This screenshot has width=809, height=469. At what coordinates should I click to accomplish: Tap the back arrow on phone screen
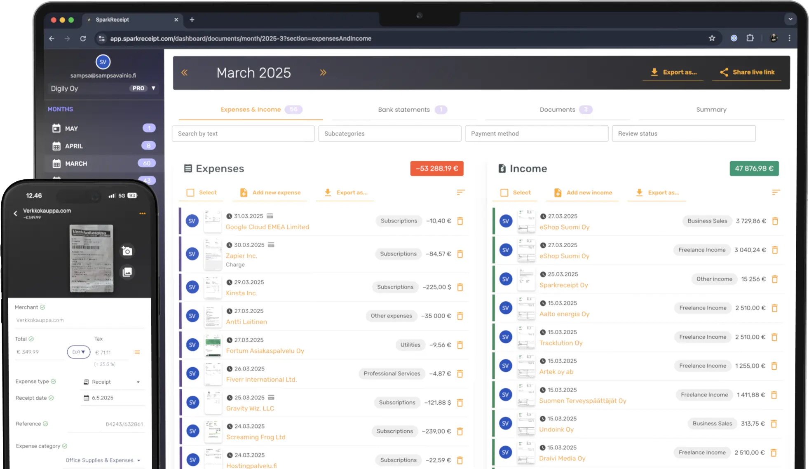[x=15, y=213]
